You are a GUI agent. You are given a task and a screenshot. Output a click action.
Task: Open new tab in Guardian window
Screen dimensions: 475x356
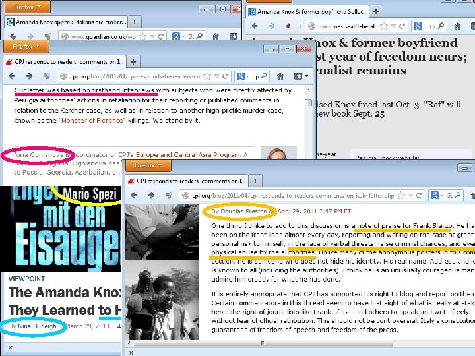(x=135, y=22)
